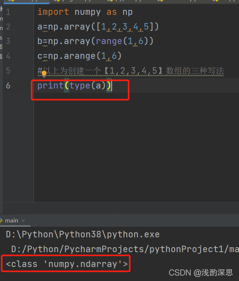Click line number 4 in gutter
The image size is (239, 281).
8,56
